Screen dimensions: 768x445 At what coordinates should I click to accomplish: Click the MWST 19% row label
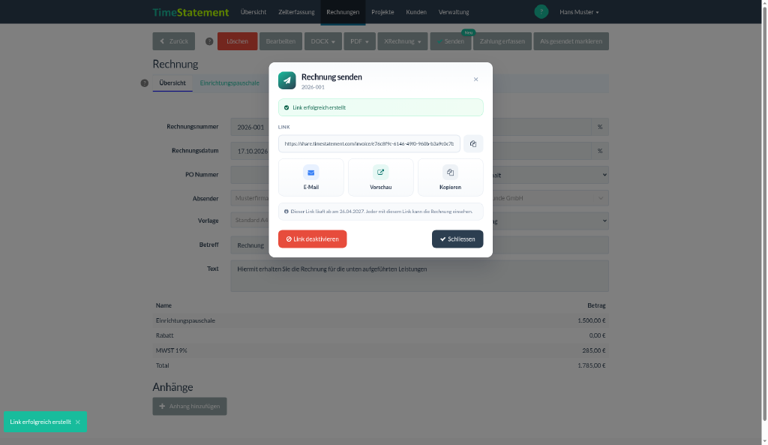tap(172, 350)
